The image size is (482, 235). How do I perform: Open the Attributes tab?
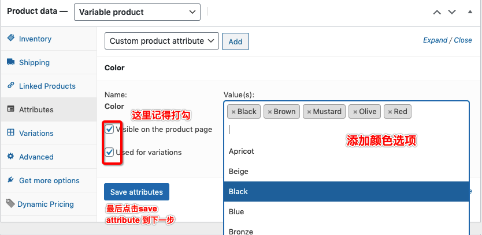point(36,109)
